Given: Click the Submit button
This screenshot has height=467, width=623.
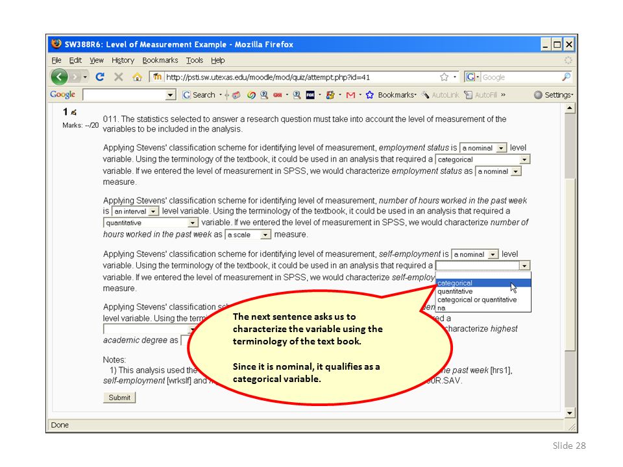Looking at the screenshot, I should click(x=119, y=398).
